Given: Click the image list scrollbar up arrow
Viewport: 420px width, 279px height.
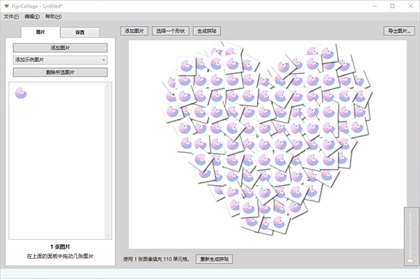Looking at the screenshot, I should tap(108, 86).
